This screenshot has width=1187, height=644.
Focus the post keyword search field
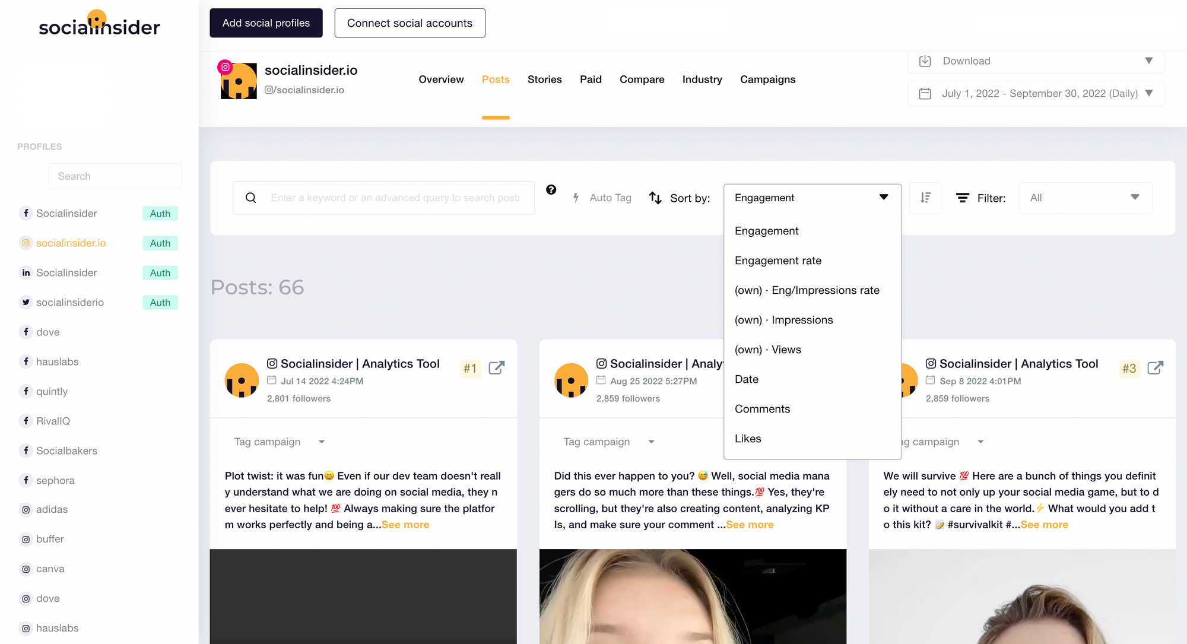point(383,198)
